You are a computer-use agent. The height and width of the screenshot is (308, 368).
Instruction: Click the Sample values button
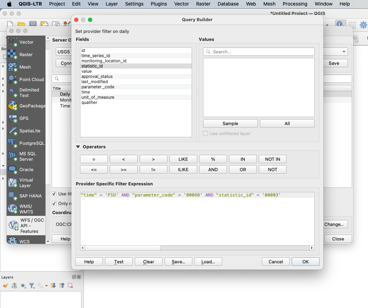pos(230,123)
